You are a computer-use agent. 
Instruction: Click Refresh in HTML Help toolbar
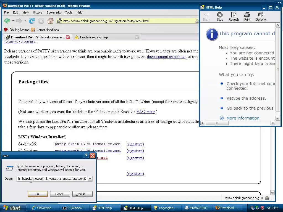[x=234, y=17]
